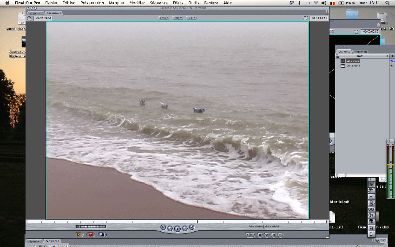
Task: Open the RT pop-up menu in the Timeline
Action: (41, 246)
